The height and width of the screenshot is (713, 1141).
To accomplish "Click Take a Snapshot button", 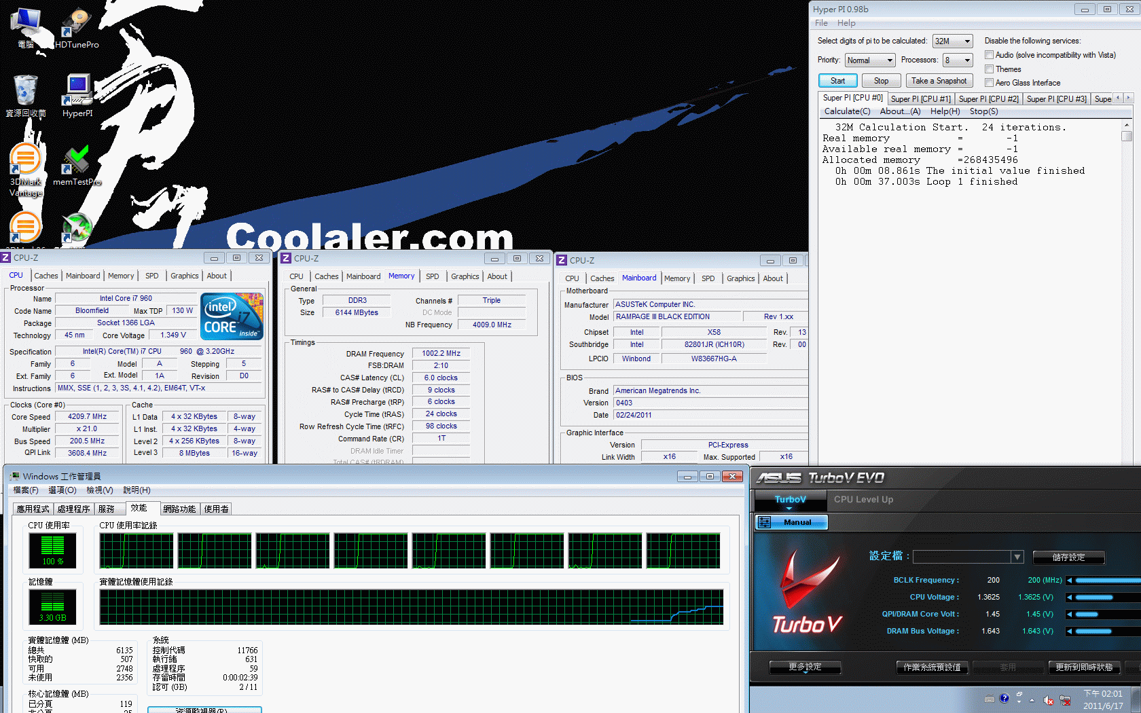I will tap(939, 81).
